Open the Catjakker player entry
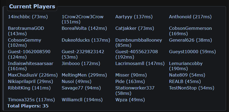The height and width of the screenshot is (112, 229). tap(126, 28)
